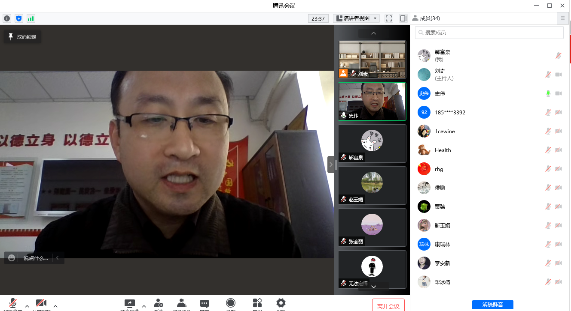Open the meeting info icon

point(7,18)
